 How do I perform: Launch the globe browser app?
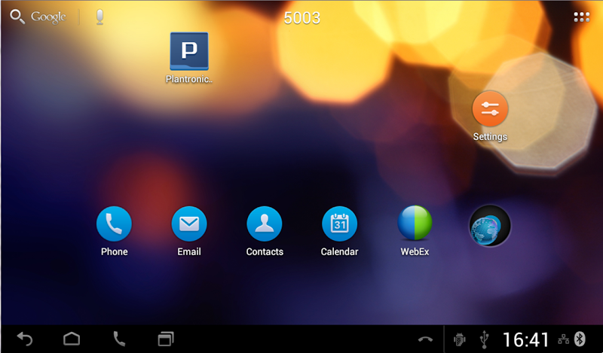click(489, 225)
